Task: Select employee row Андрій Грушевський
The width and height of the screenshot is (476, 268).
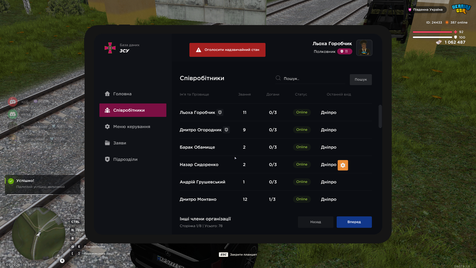Action: pyautogui.click(x=276, y=182)
